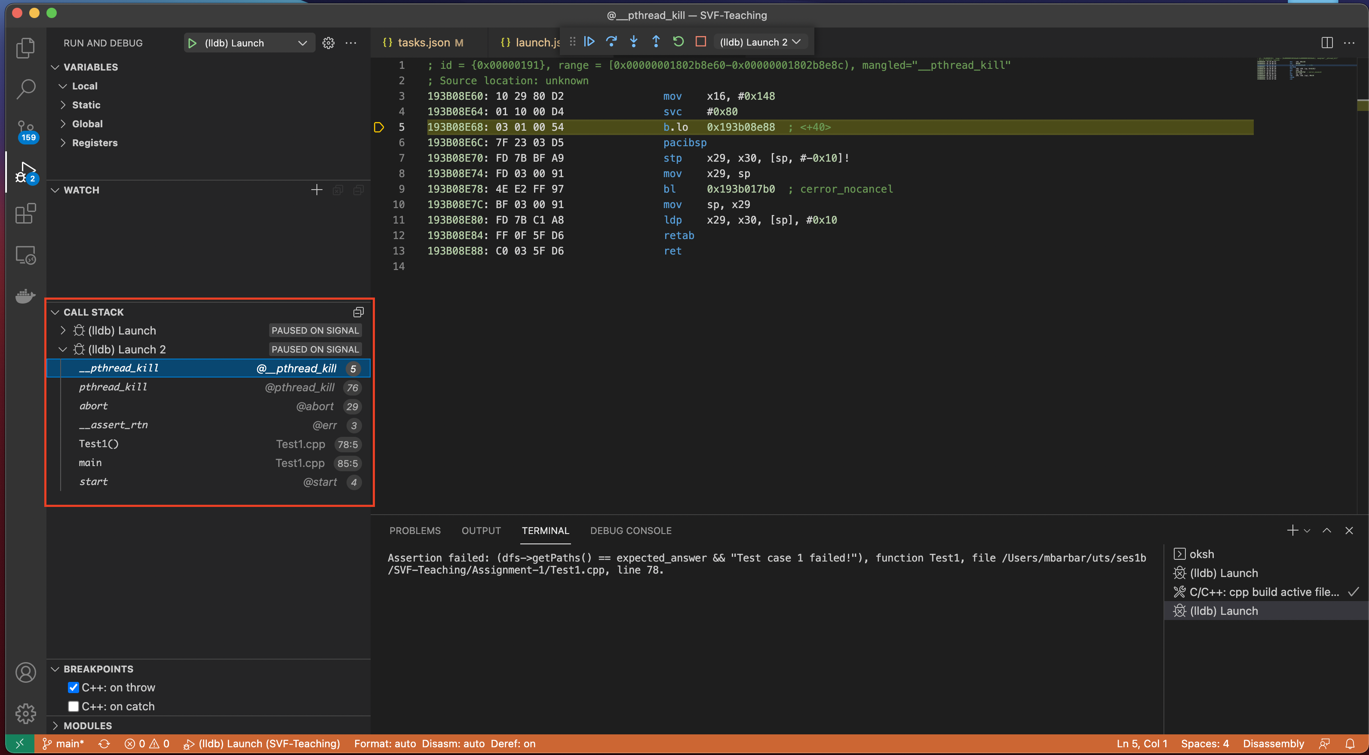Click the Restart debug session icon
This screenshot has height=755, width=1369.
coord(678,41)
